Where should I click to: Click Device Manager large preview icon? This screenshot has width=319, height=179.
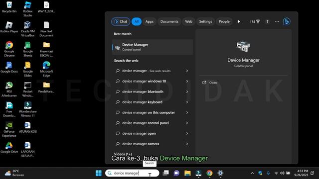(243, 46)
